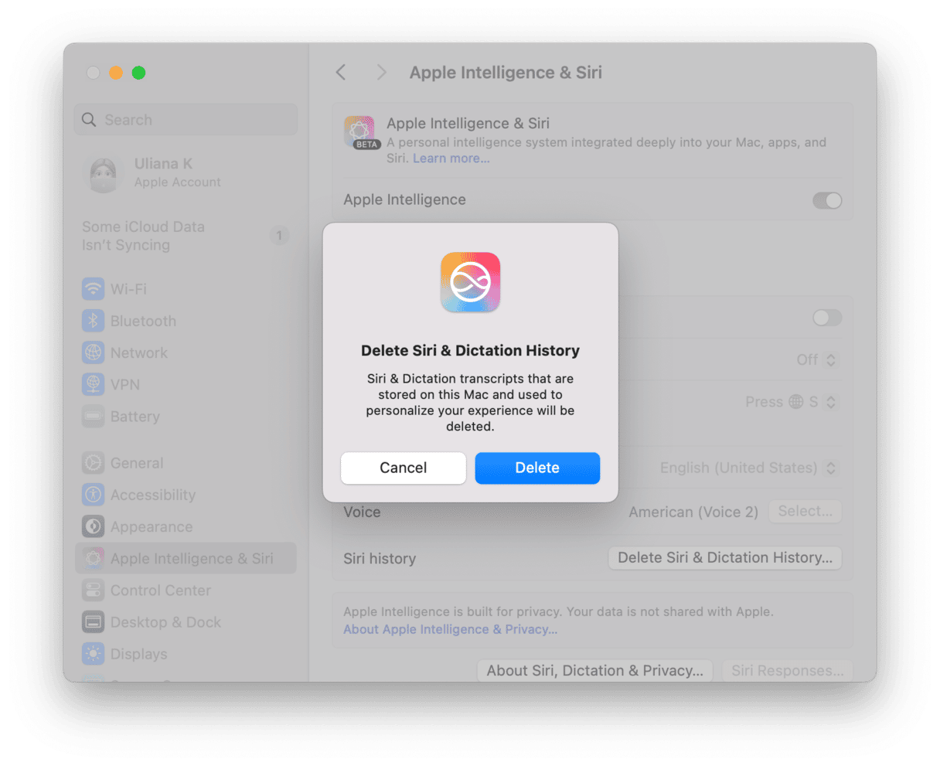Image resolution: width=940 pixels, height=766 pixels.
Task: Open Some iCloud Data Isn't Syncing notice
Action: pyautogui.click(x=186, y=236)
